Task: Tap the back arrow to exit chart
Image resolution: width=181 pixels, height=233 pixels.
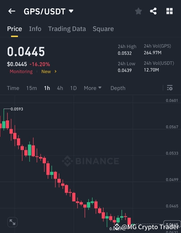Action: pos(11,11)
